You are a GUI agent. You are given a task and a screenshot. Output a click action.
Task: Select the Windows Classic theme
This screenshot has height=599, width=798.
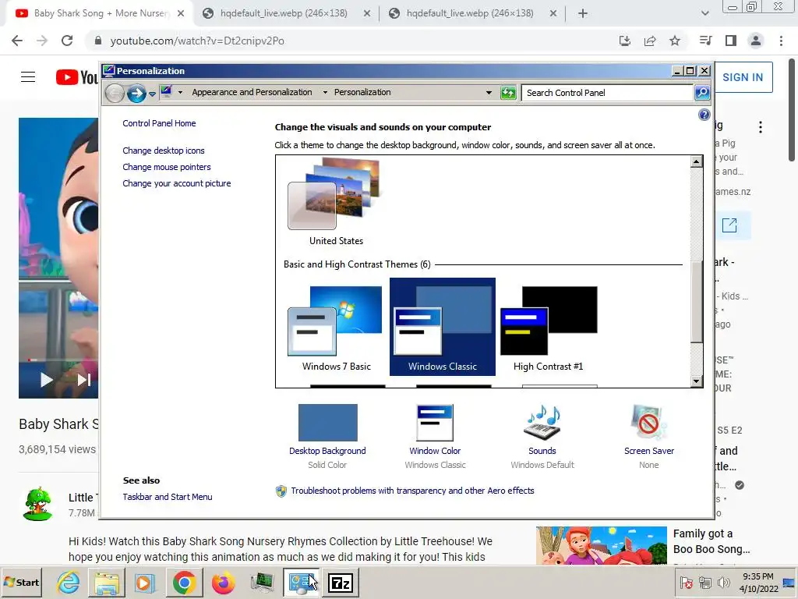click(443, 327)
